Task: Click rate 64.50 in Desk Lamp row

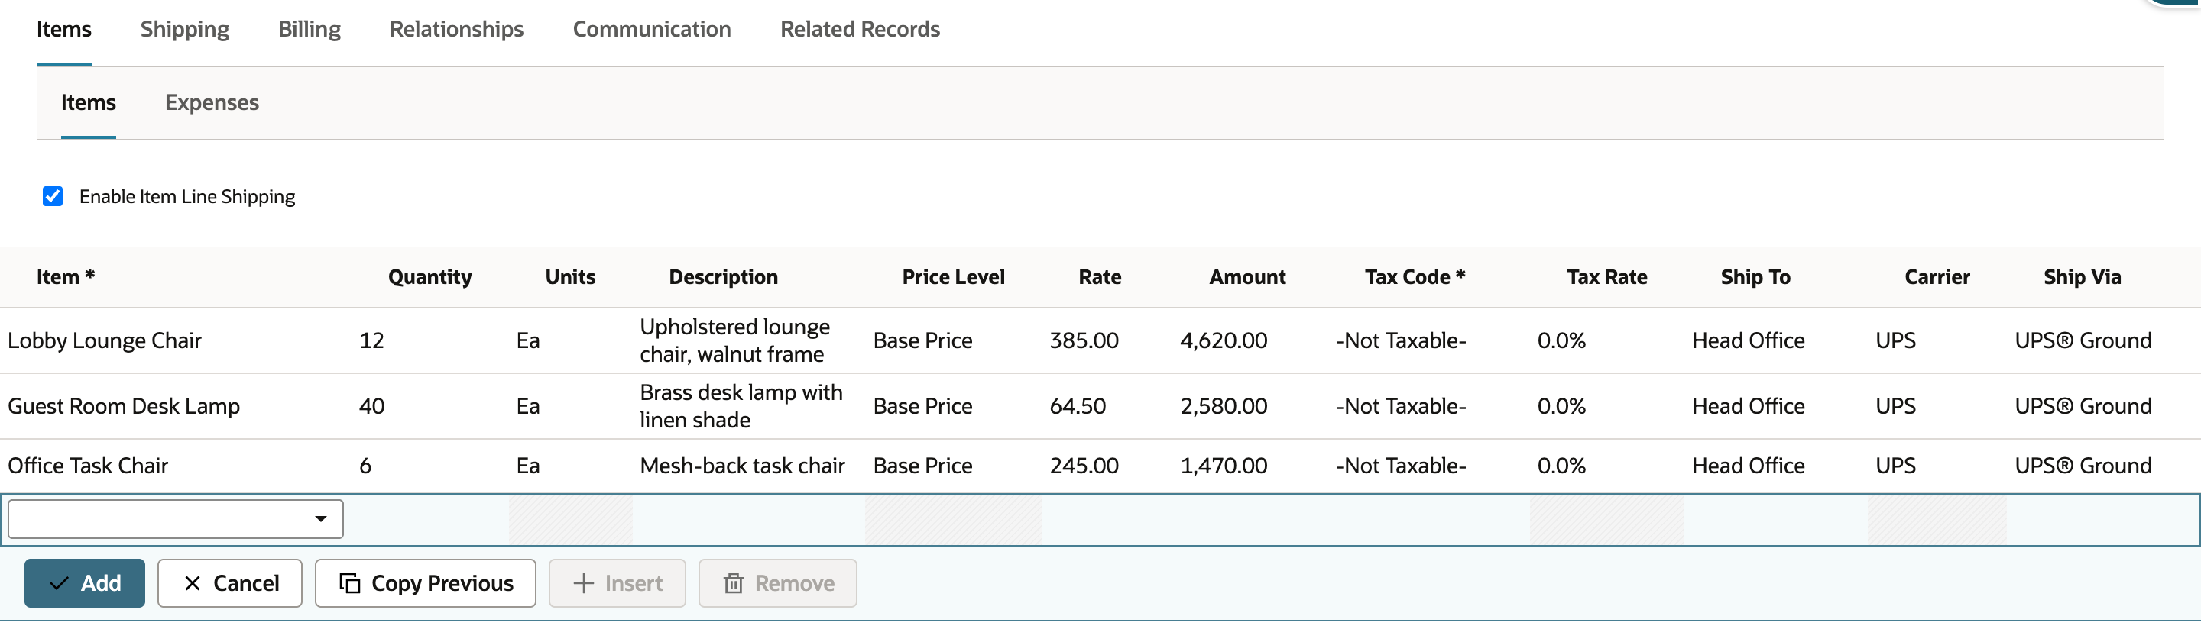Action: pyautogui.click(x=1078, y=406)
